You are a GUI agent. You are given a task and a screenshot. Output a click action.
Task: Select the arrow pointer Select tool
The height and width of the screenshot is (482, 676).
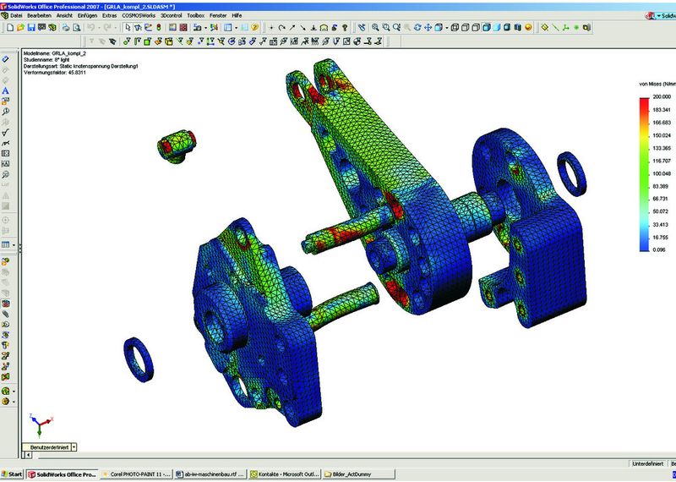click(128, 28)
